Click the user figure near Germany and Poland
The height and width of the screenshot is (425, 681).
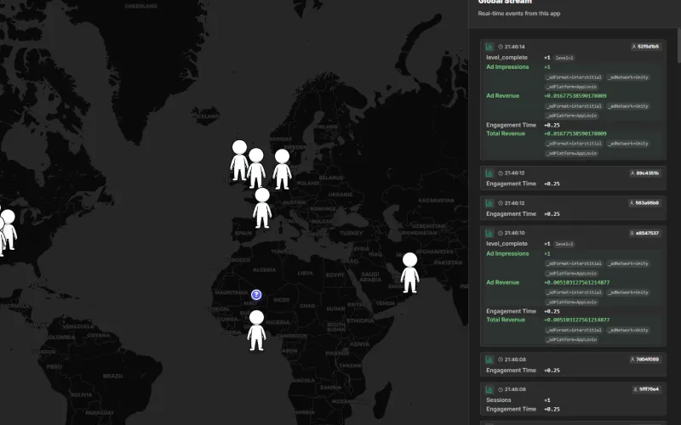coord(283,169)
